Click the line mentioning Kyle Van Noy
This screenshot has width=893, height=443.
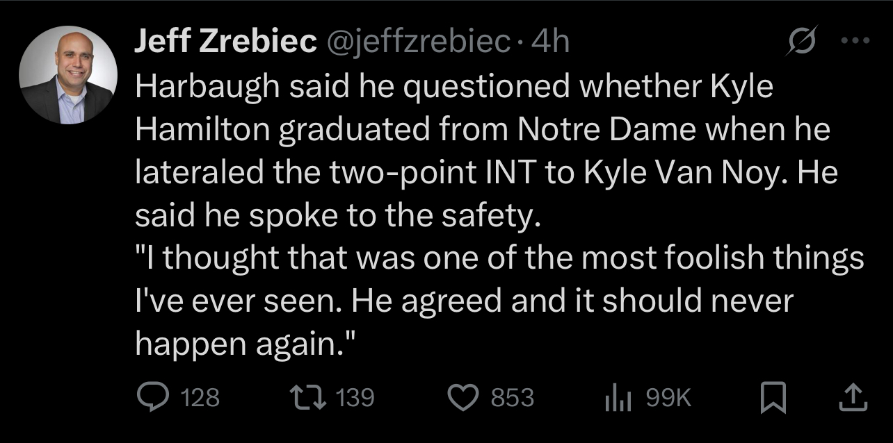485,174
